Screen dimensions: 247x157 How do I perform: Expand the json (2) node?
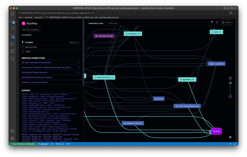pyautogui.click(x=212, y=32)
